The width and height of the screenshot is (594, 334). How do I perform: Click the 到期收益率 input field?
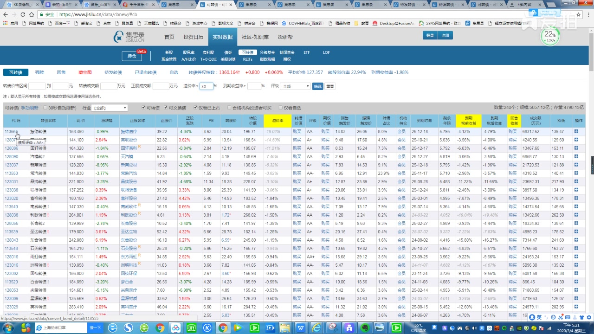(x=254, y=86)
